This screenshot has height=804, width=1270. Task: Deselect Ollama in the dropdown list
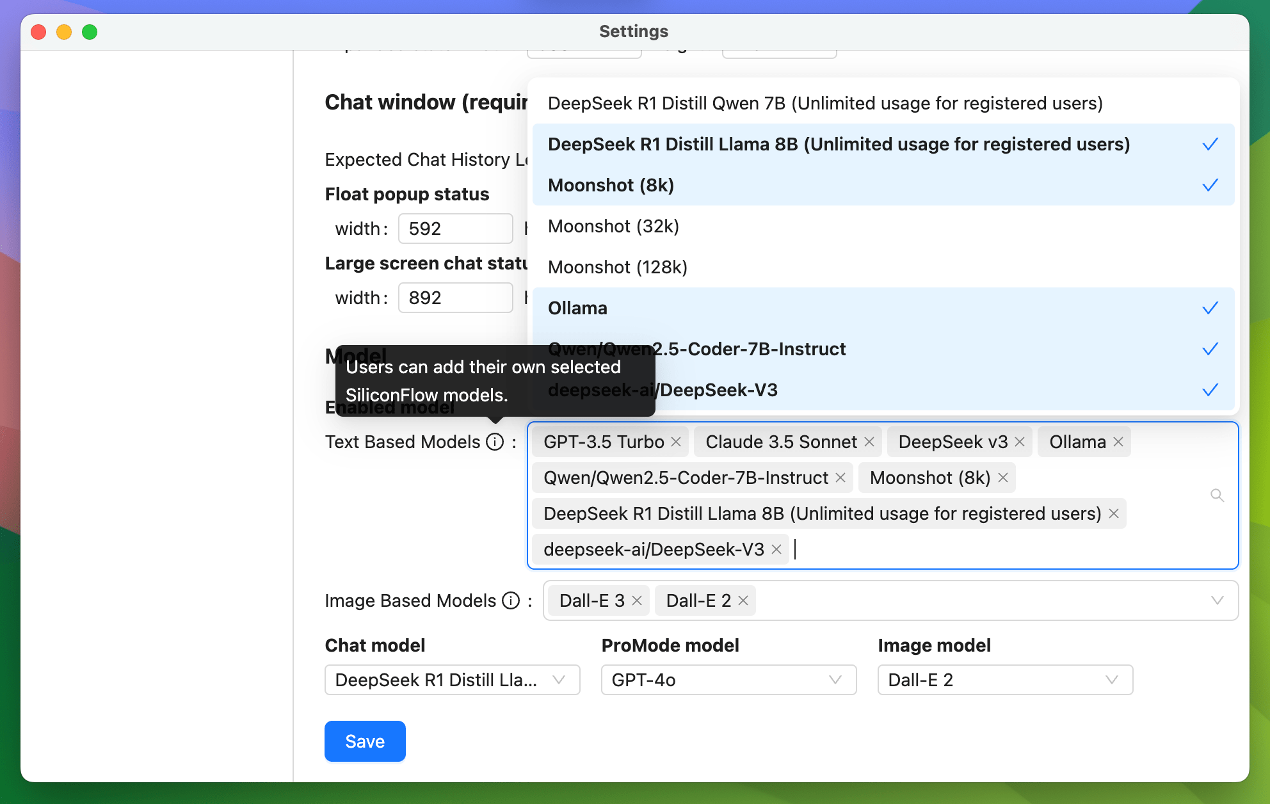(883, 308)
